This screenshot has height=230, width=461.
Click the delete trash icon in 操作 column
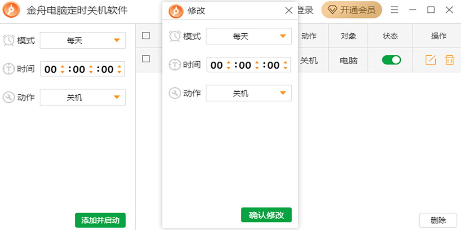click(449, 60)
